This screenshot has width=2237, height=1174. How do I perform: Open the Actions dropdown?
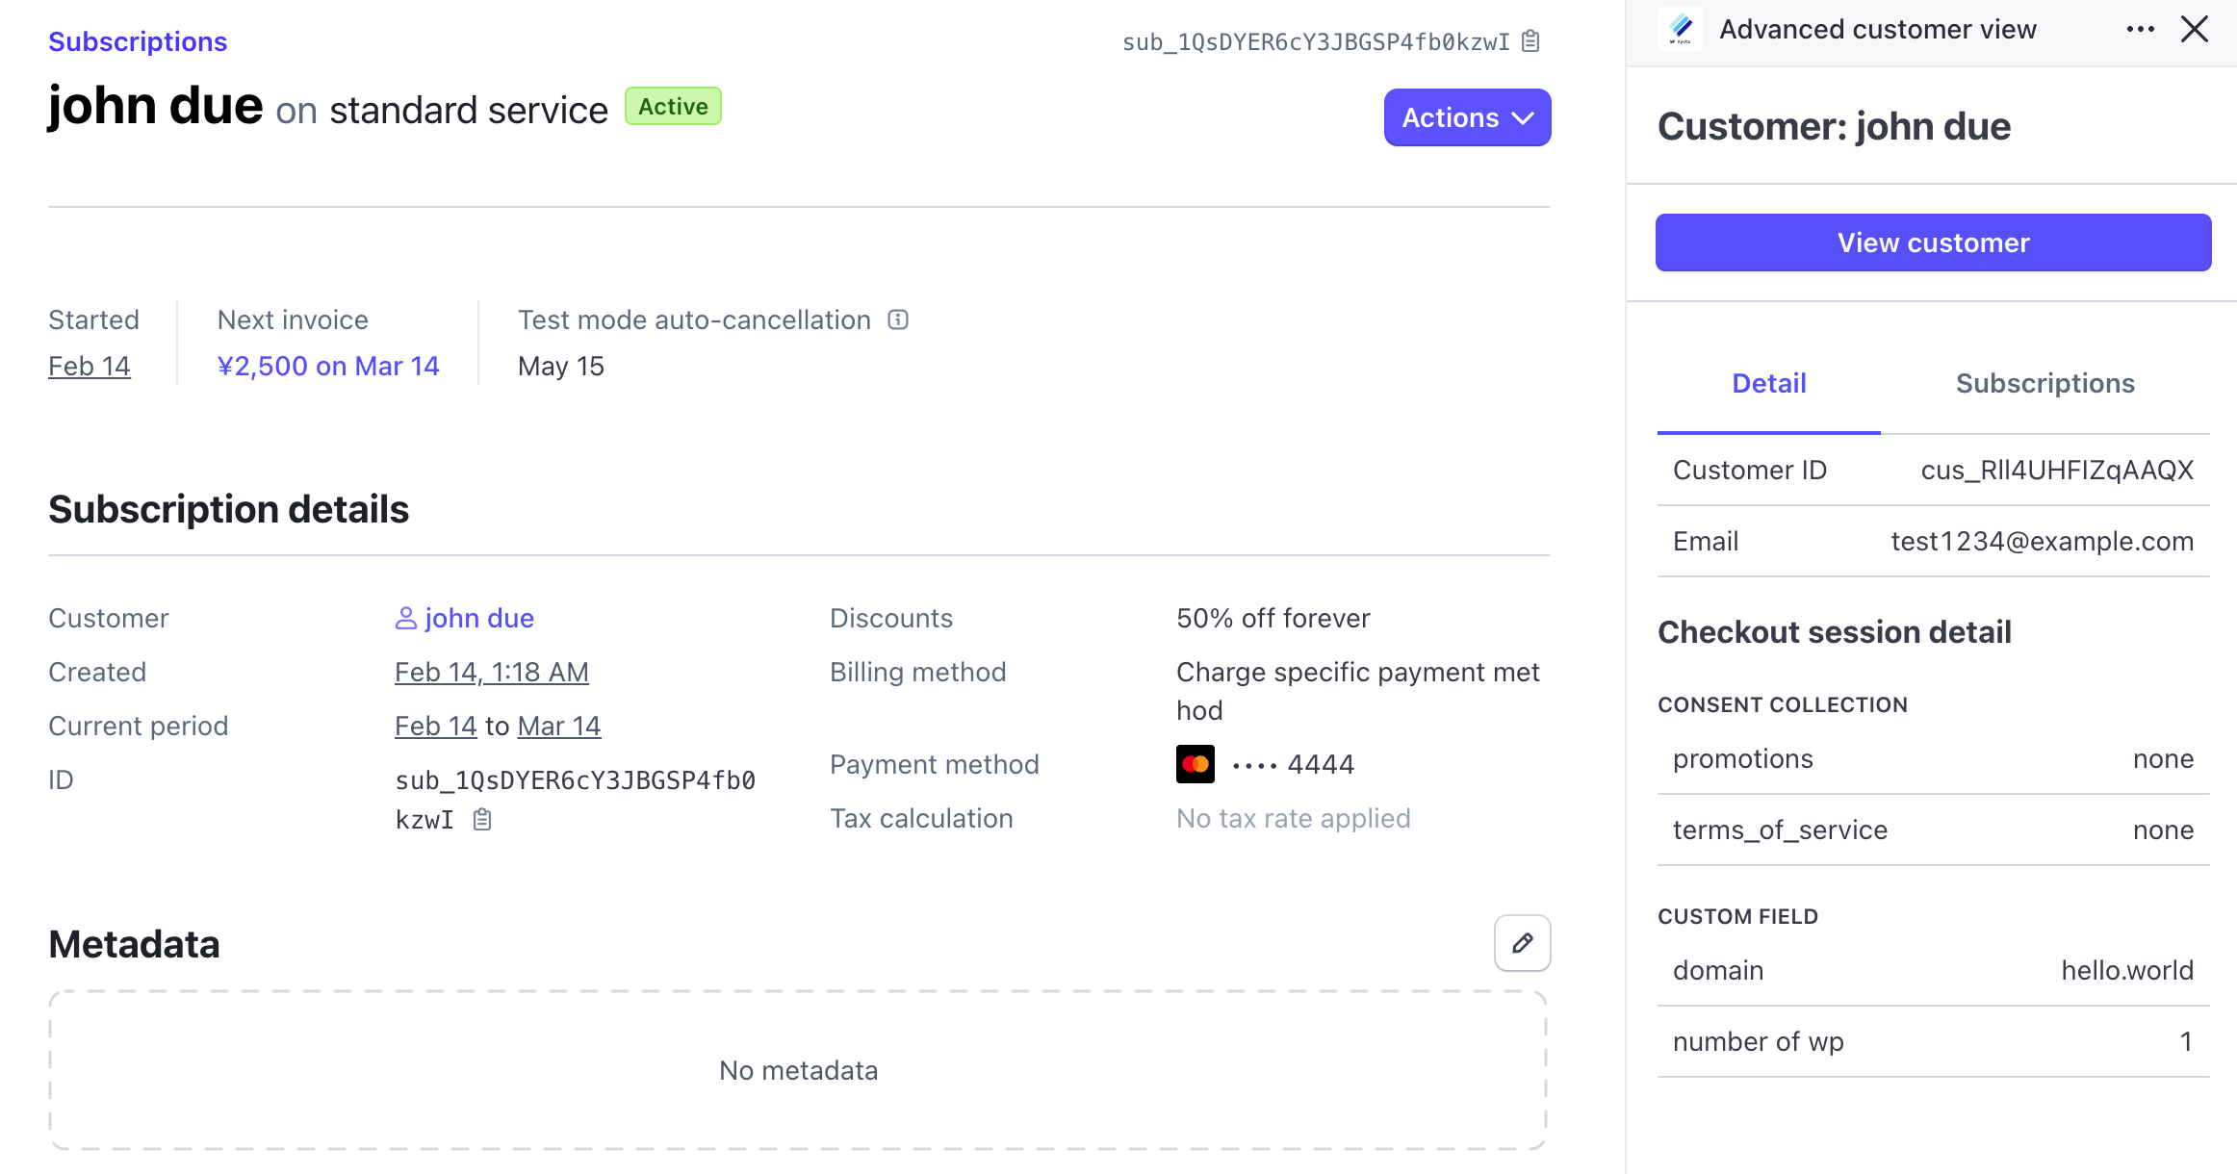(x=1466, y=117)
